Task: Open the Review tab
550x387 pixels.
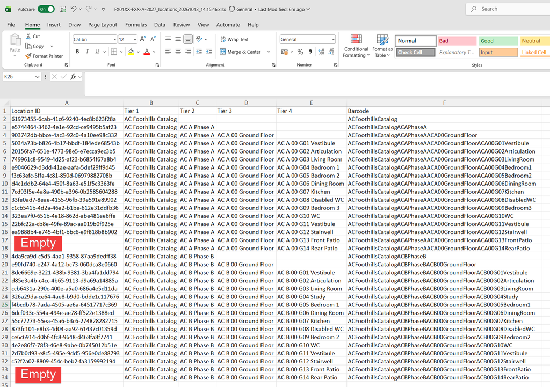Action: [182, 25]
